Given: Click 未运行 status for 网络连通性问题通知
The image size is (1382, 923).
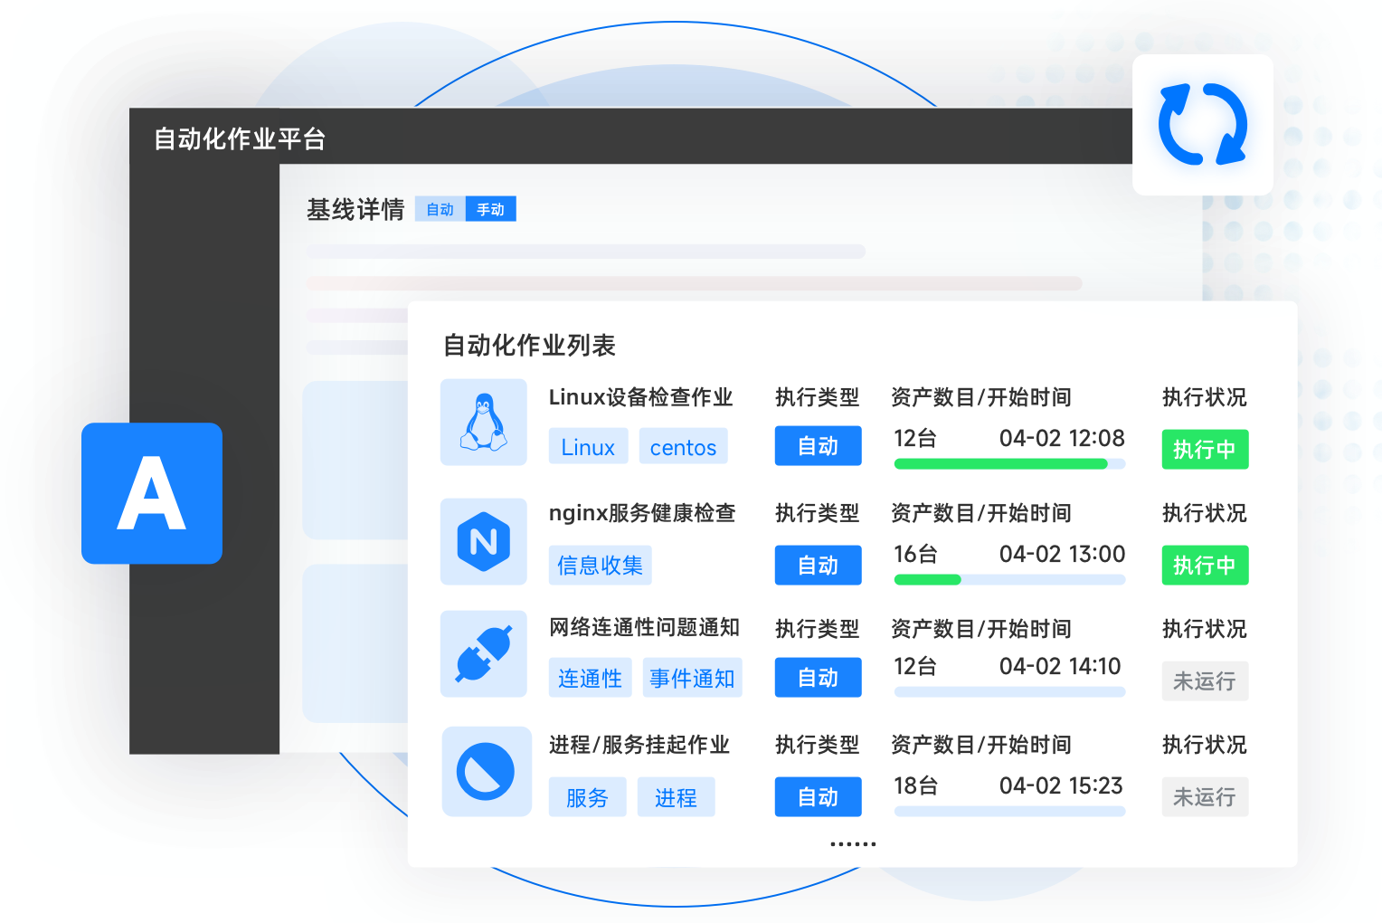Looking at the screenshot, I should tap(1205, 681).
